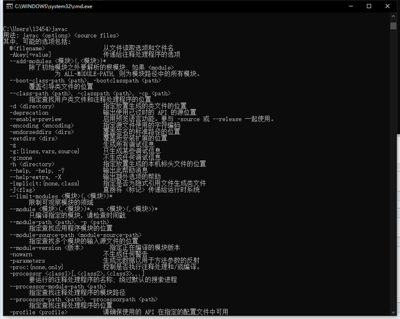Click the -deprecation option

tap(29, 113)
